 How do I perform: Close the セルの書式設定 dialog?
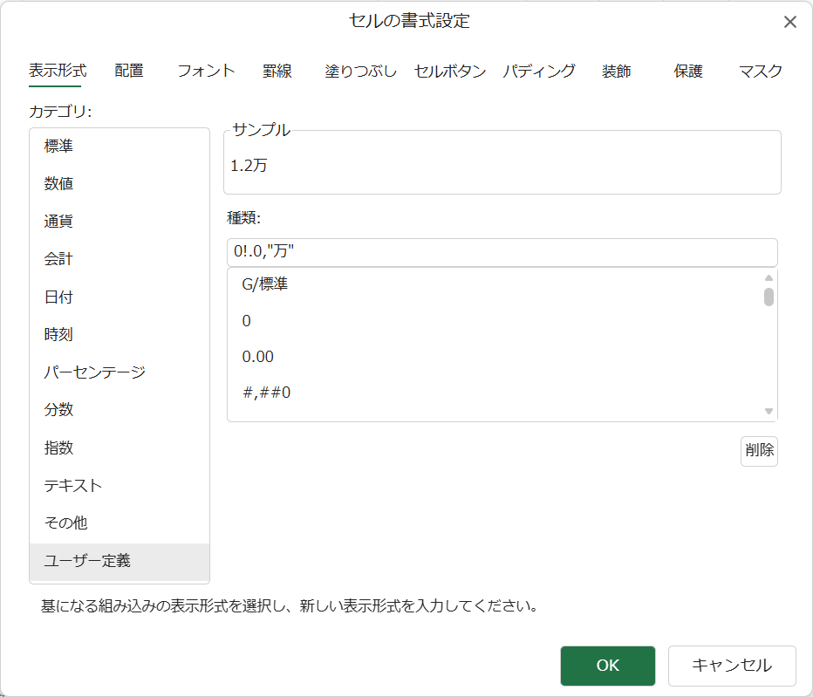pyautogui.click(x=789, y=22)
